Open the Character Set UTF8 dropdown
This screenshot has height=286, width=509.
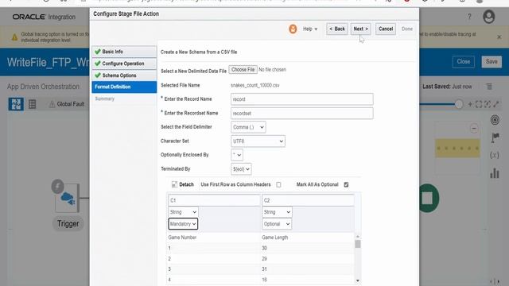coord(258,141)
